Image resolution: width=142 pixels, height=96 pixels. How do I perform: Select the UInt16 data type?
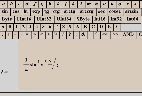(25, 20)
